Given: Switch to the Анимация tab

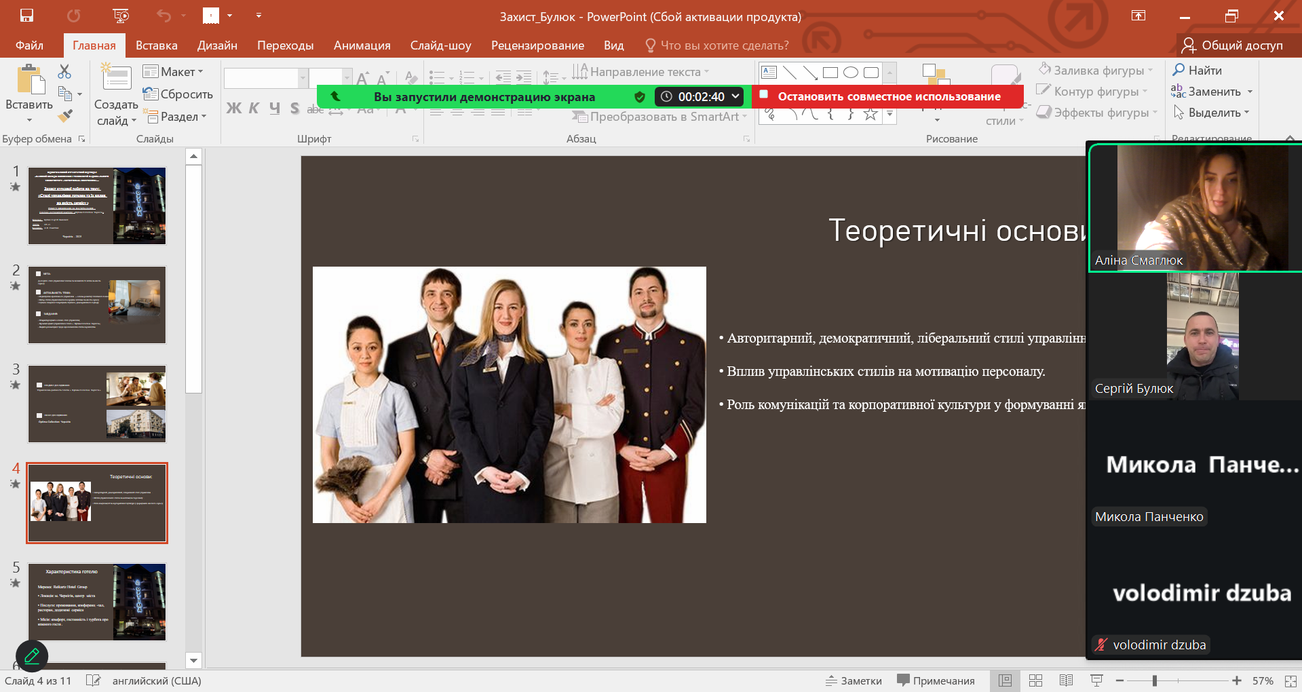Looking at the screenshot, I should (x=362, y=45).
